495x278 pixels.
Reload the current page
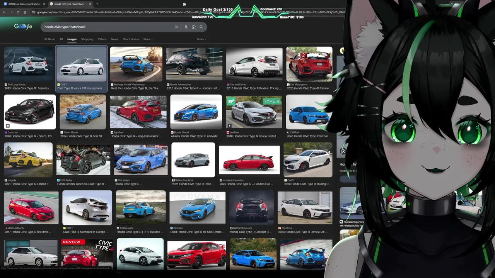point(18,12)
